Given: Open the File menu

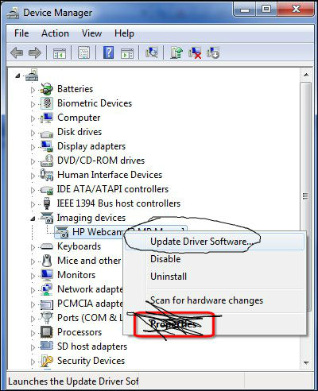Looking at the screenshot, I should point(21,33).
